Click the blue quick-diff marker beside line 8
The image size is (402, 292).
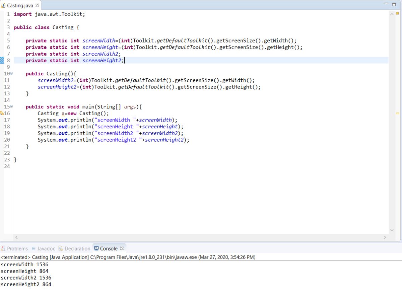tap(2, 60)
